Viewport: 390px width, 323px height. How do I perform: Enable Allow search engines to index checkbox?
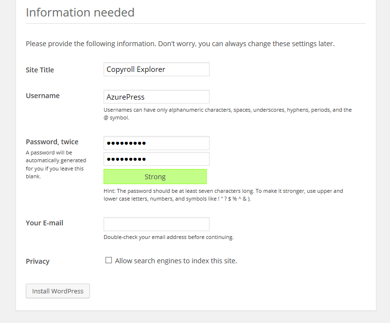point(109,260)
